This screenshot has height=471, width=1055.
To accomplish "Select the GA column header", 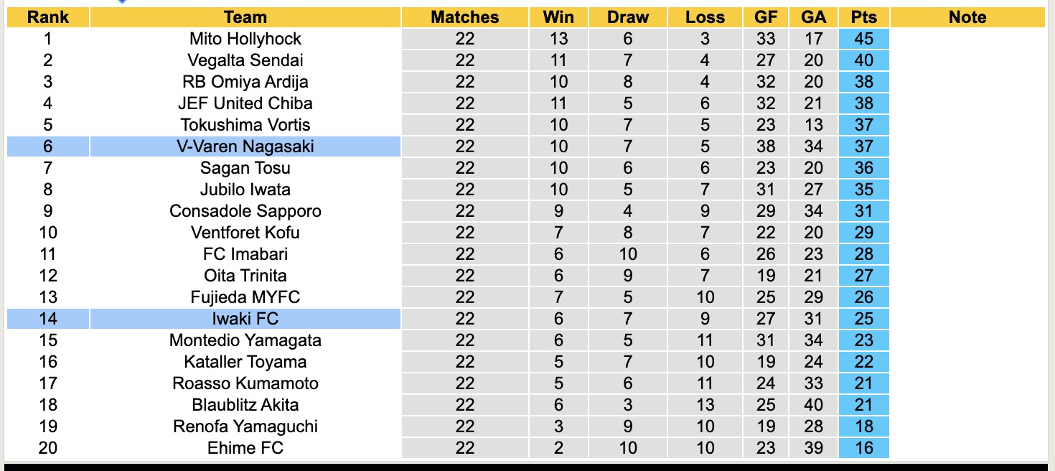I will coord(814,17).
